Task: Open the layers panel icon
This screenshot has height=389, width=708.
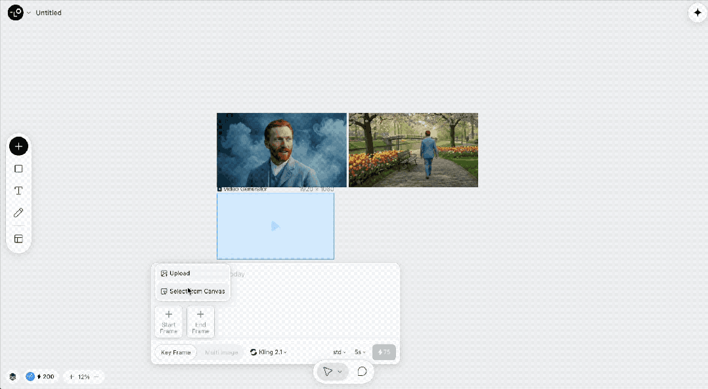Action: [12, 377]
